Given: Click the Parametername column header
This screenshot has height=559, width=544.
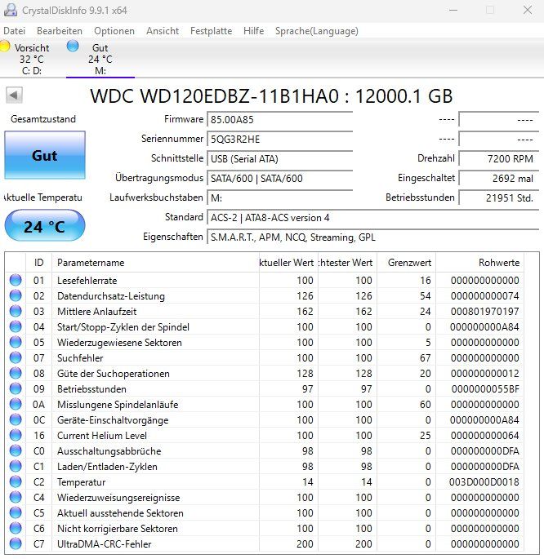Looking at the screenshot, I should [x=155, y=263].
